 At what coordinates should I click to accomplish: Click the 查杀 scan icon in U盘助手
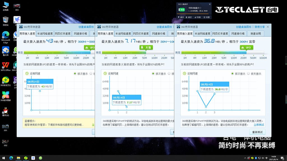[x=181, y=17]
